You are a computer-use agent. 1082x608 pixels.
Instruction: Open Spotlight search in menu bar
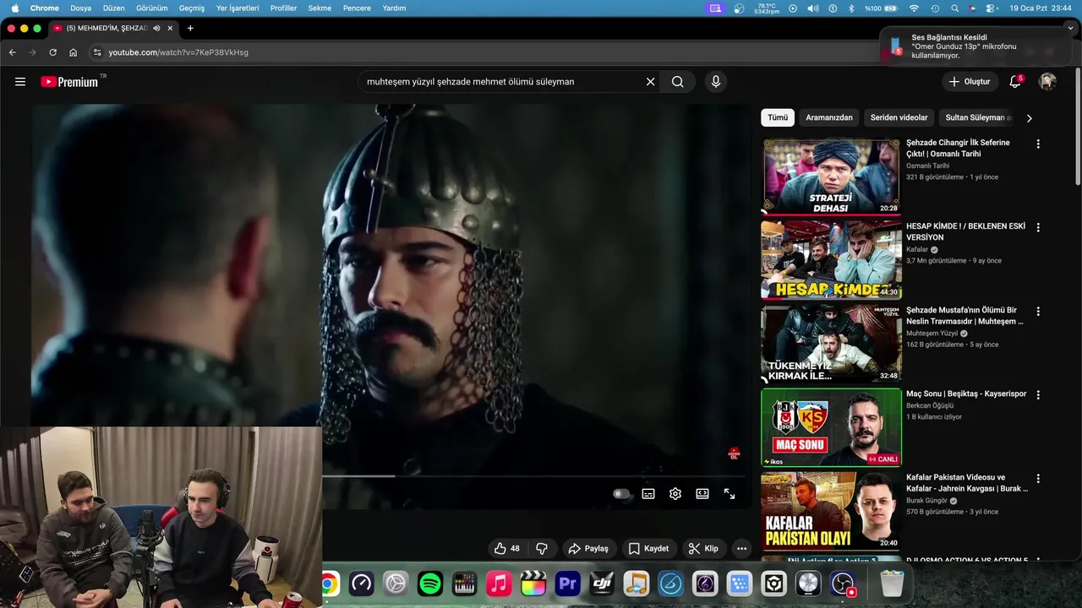point(954,8)
